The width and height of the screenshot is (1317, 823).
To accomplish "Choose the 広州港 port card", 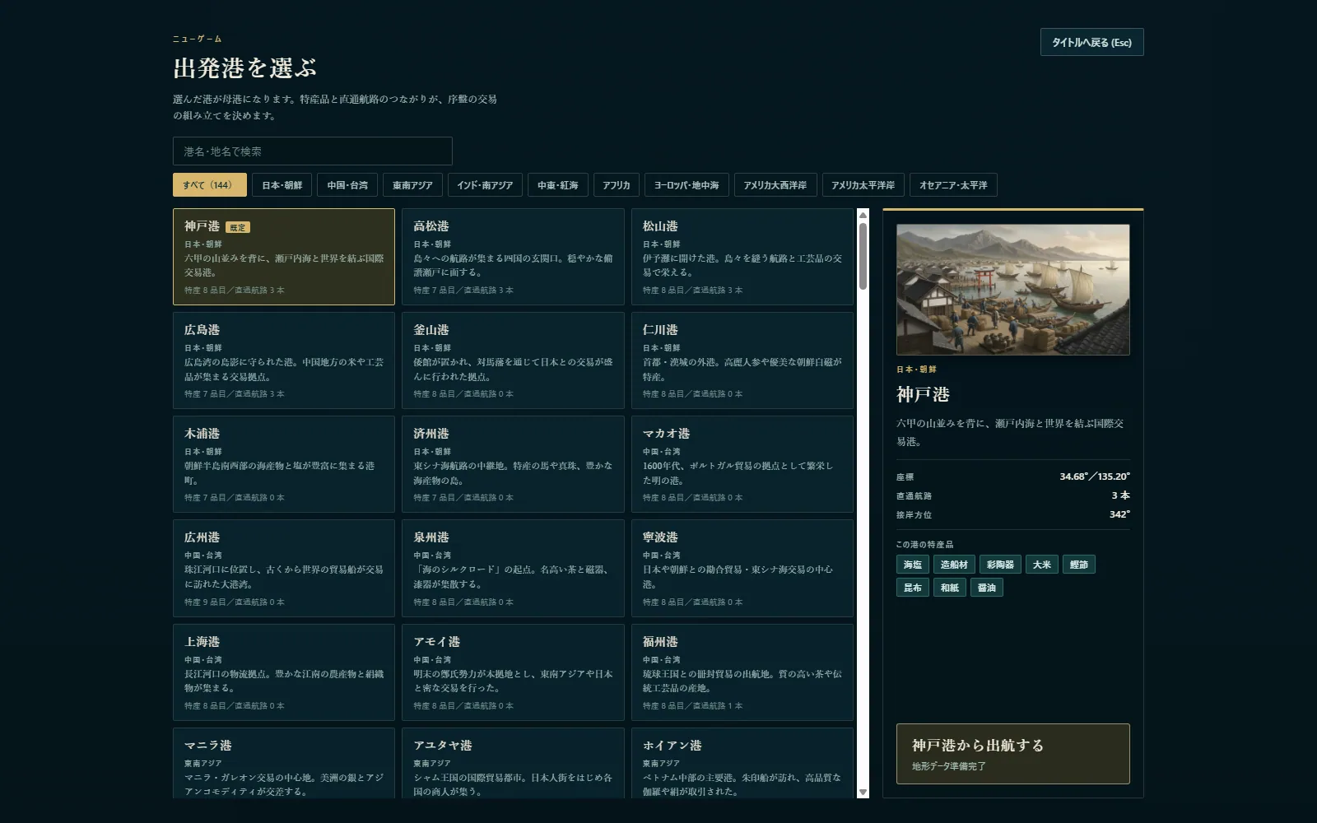I will click(x=284, y=568).
